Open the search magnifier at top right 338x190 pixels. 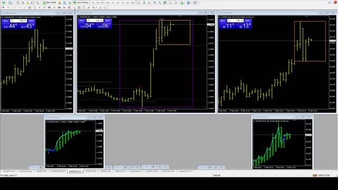tap(330, 2)
